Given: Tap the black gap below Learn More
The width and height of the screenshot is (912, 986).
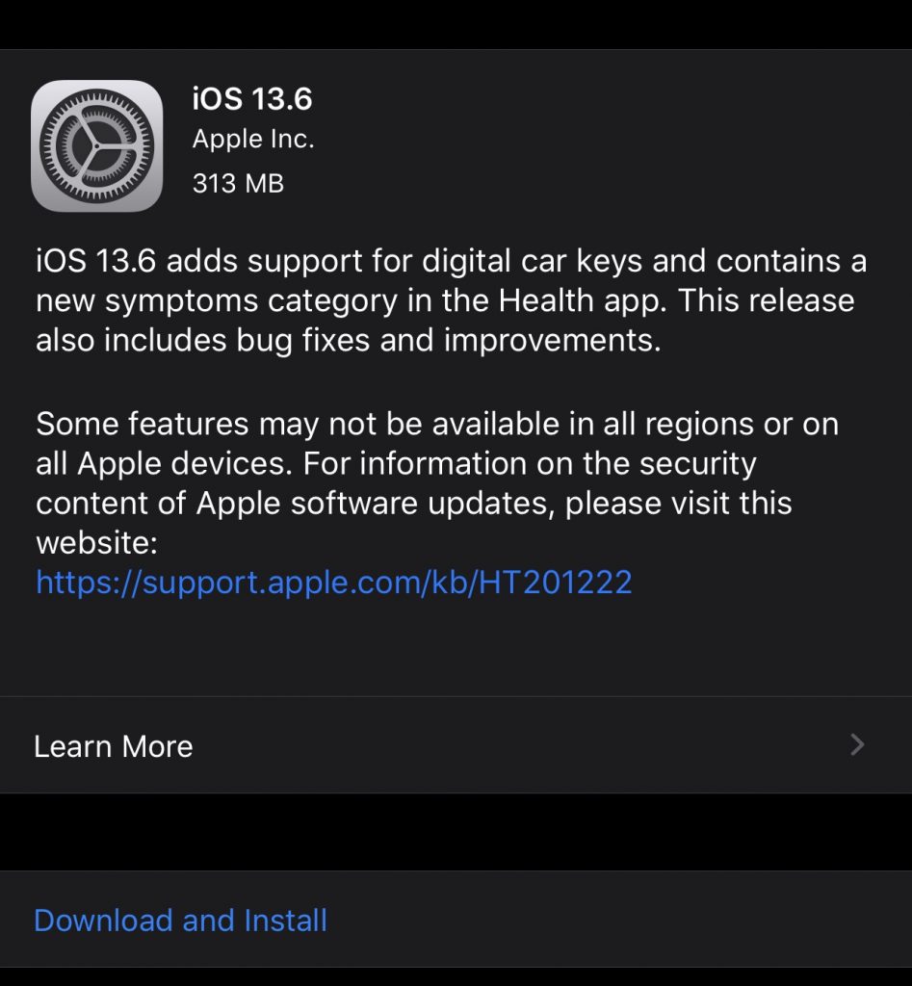Looking at the screenshot, I should (x=456, y=832).
